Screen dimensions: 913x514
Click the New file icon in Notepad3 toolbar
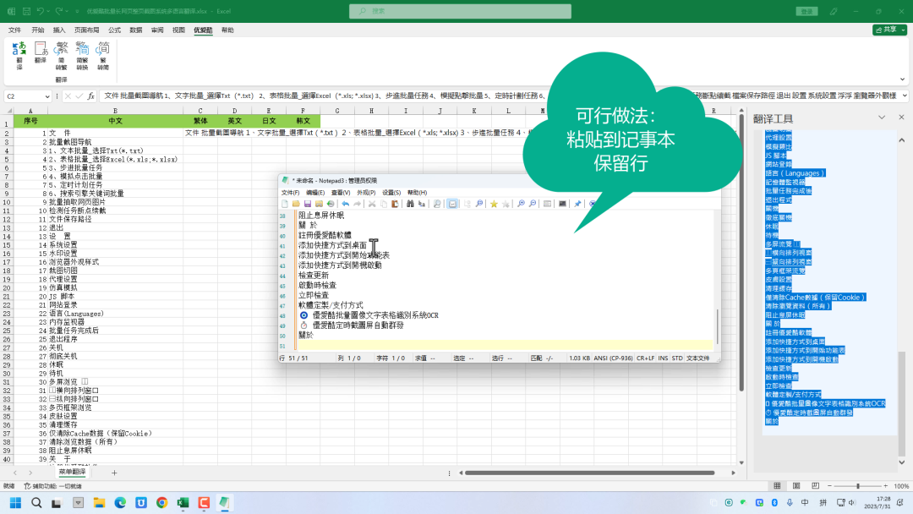tap(285, 204)
